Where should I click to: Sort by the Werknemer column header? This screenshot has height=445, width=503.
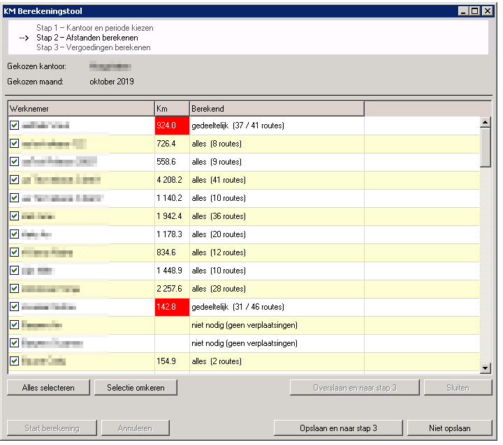tap(82, 109)
